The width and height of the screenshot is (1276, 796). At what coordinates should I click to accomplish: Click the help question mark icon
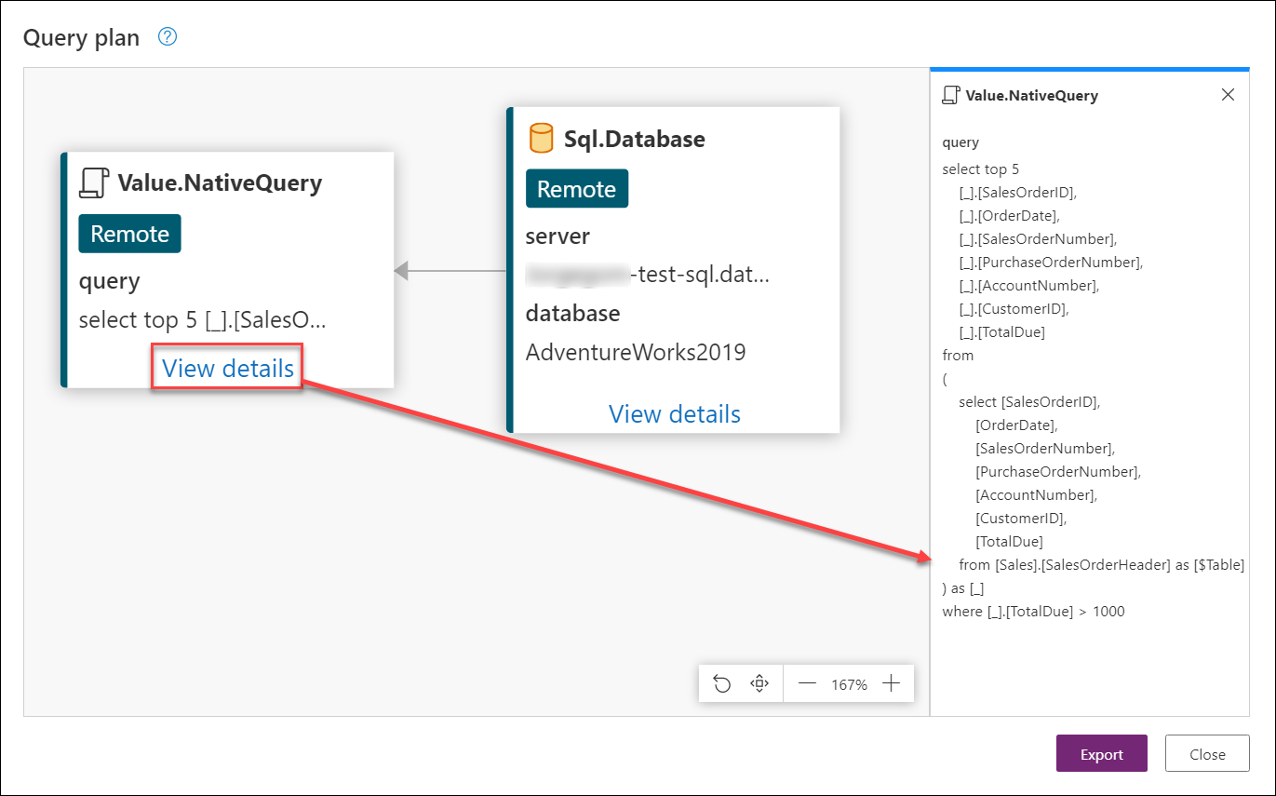coord(168,37)
